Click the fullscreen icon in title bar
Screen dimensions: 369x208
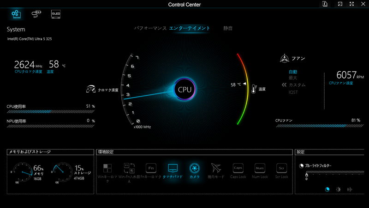point(351,4)
